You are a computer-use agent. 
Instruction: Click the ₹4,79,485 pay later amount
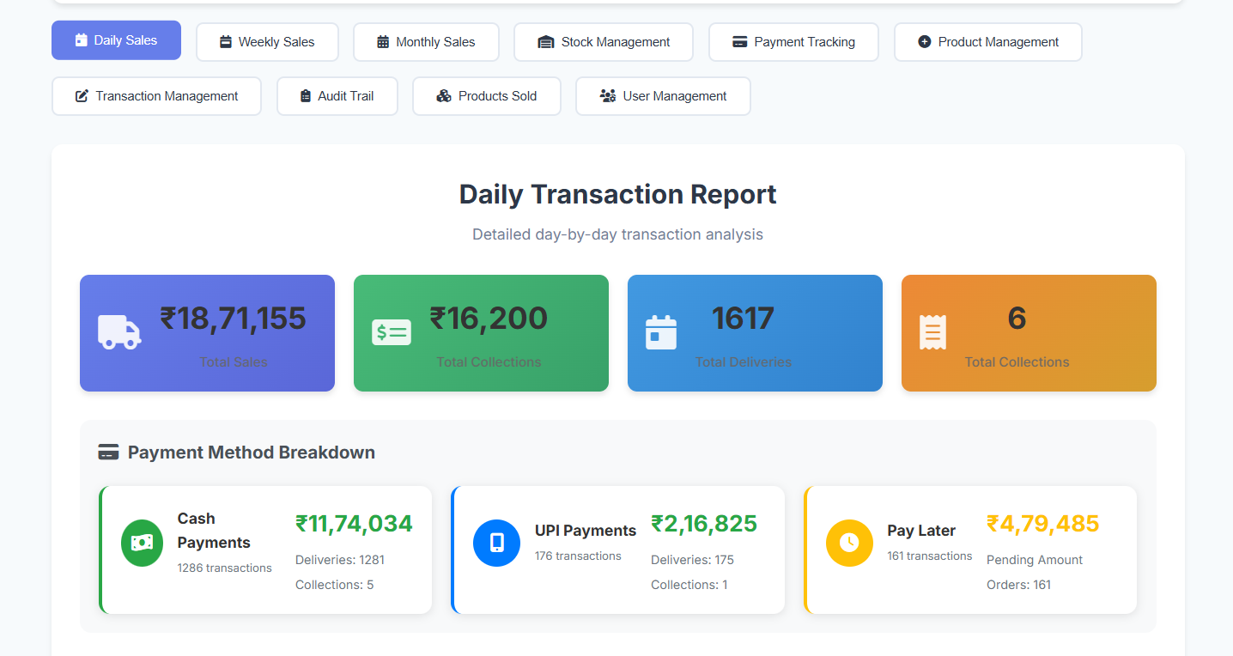click(1043, 524)
